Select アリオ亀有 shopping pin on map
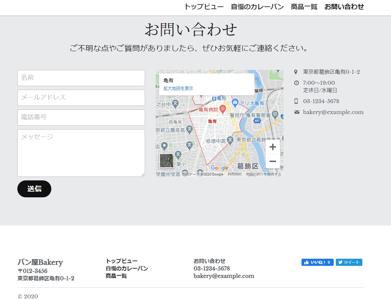 pos(235,102)
